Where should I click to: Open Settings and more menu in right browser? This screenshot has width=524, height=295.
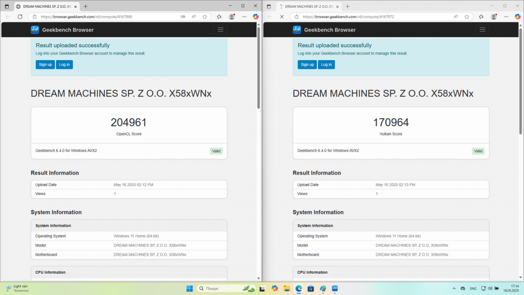506,17
